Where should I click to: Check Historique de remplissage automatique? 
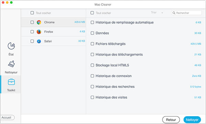(92, 22)
